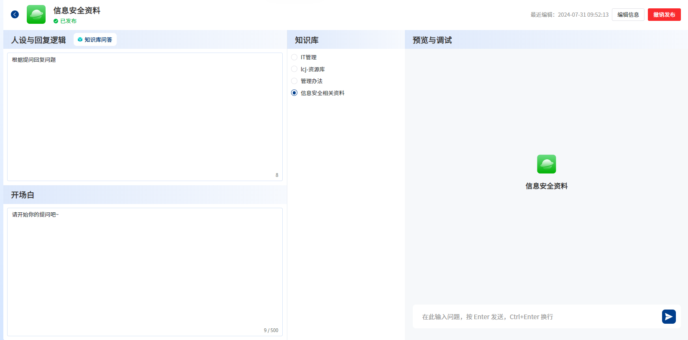Click the green planet app icon in header
Viewport: 688px width, 340px height.
36,15
